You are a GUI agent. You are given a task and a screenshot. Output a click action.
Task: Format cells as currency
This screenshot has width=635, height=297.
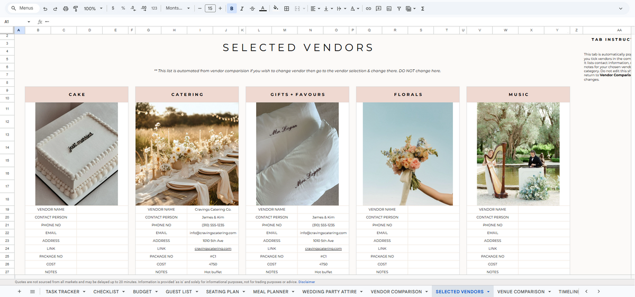113,8
